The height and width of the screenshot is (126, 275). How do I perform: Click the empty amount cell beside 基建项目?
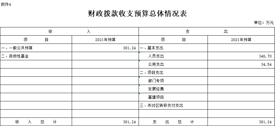pos(241,97)
